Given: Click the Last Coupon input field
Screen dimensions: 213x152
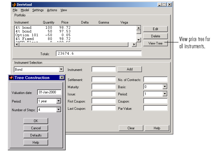Looking at the screenshot, I should pyautogui.click(x=104, y=108).
